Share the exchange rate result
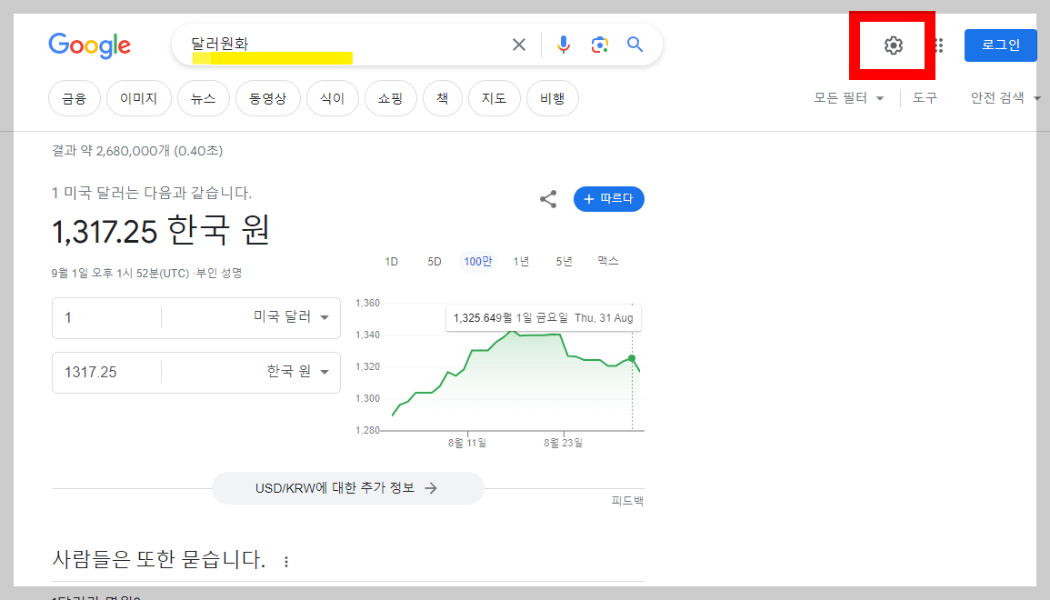Screen dimensions: 1050x600 pyautogui.click(x=547, y=199)
